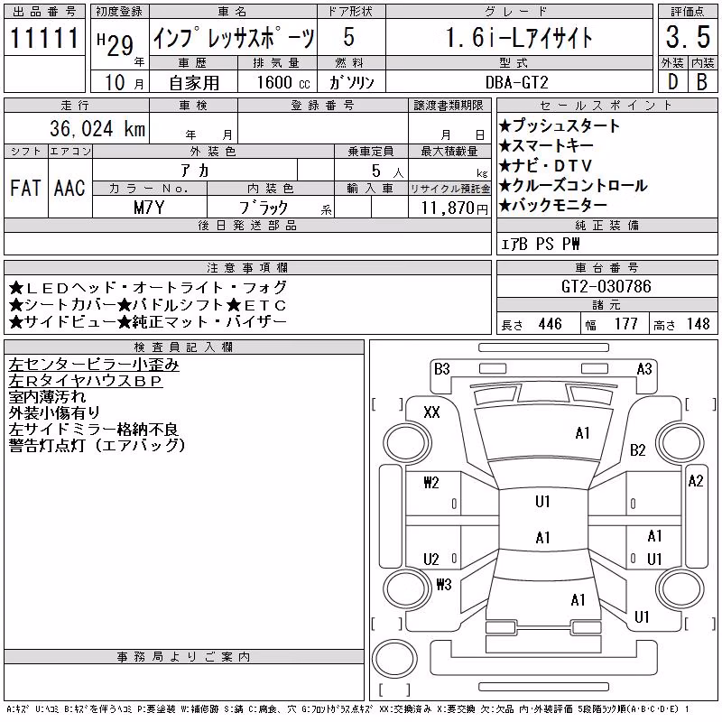
Task: Click the model code DBA-GT2
Action: pos(517,82)
